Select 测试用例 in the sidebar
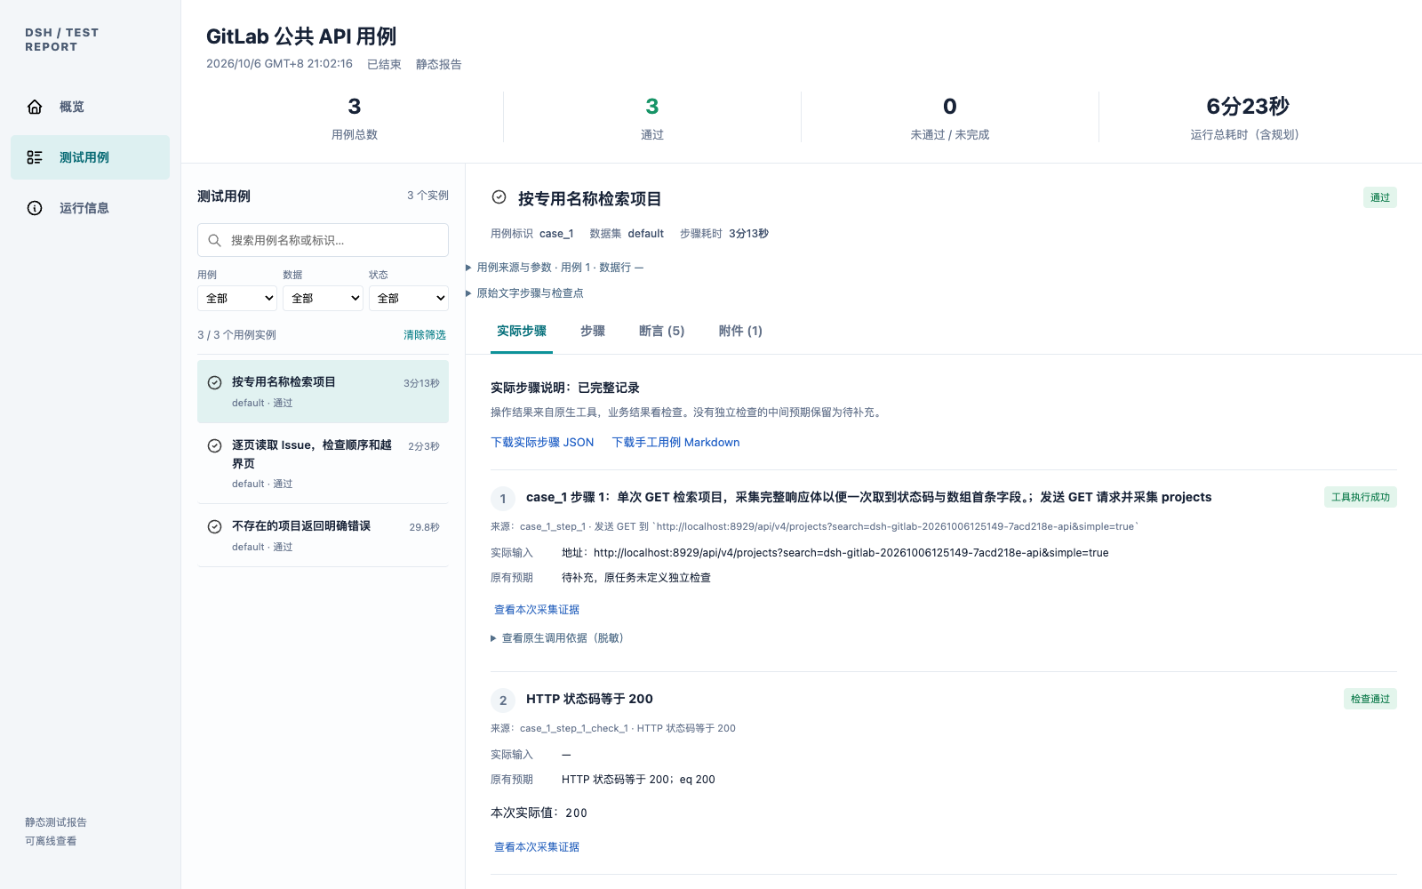The height and width of the screenshot is (889, 1422). click(90, 157)
